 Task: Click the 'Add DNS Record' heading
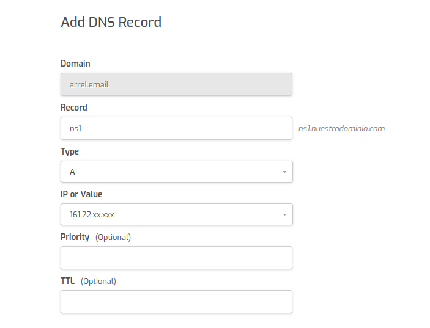pyautogui.click(x=111, y=23)
